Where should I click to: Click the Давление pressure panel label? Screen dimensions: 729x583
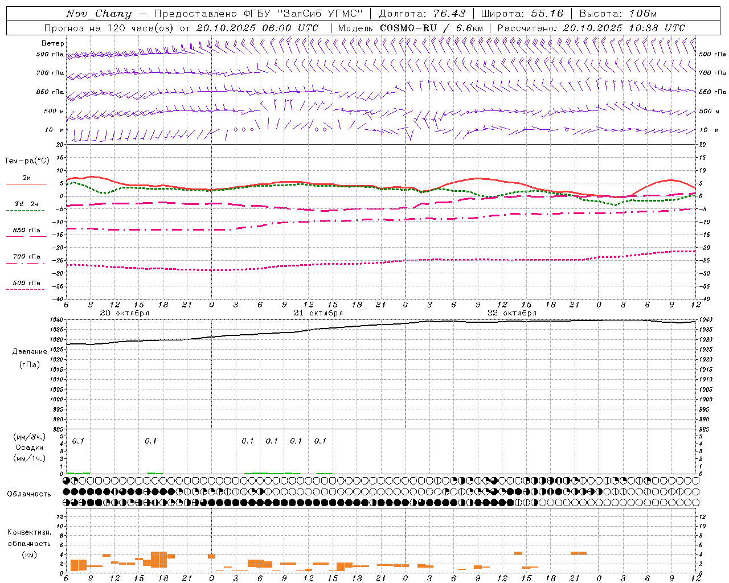point(30,352)
